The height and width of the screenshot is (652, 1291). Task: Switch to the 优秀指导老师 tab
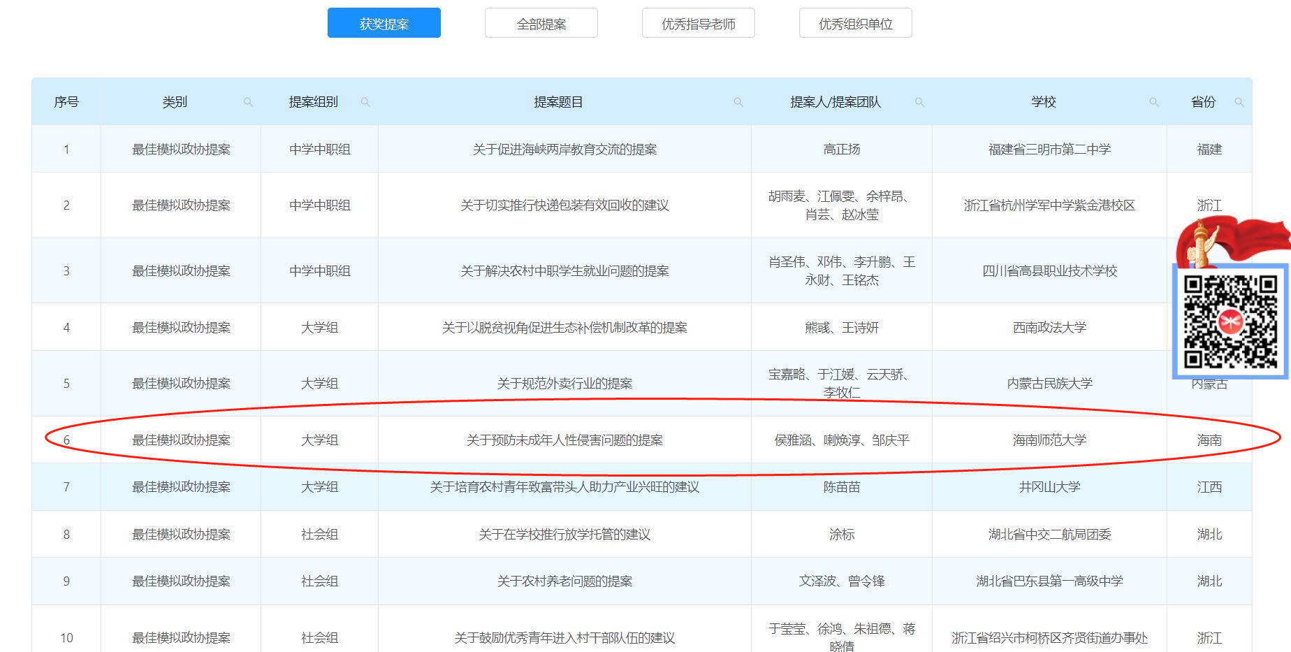pos(698,22)
